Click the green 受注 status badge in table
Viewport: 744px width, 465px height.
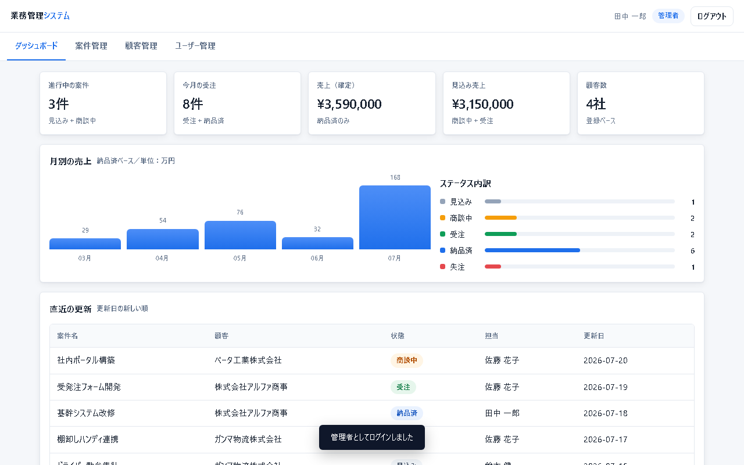coord(403,387)
